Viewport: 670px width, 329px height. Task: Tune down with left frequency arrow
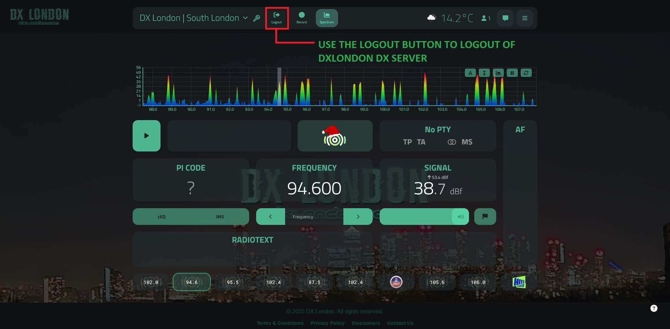(270, 217)
